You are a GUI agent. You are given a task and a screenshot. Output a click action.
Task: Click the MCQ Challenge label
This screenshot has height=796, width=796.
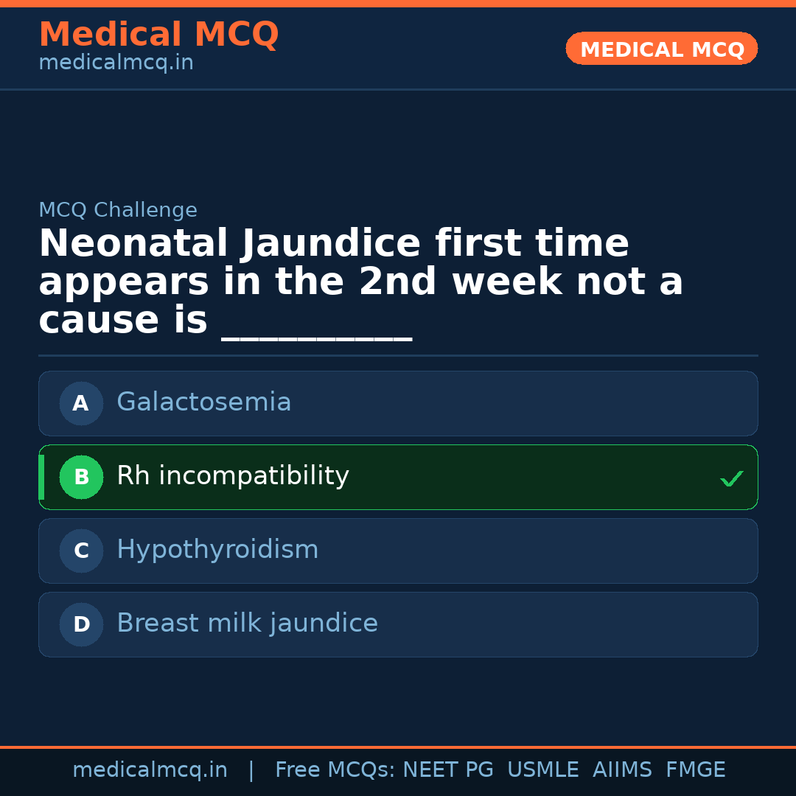(x=118, y=211)
